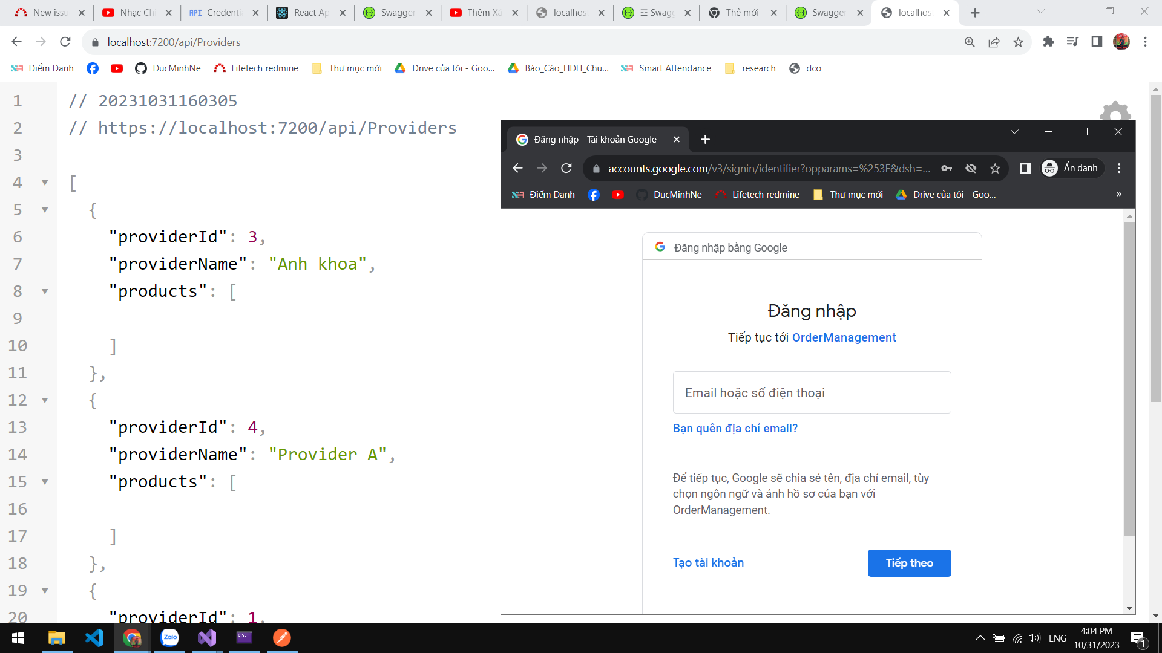The width and height of the screenshot is (1162, 653).
Task: Expand hidden bookmarks chevron in popup window
Action: pos(1119,195)
